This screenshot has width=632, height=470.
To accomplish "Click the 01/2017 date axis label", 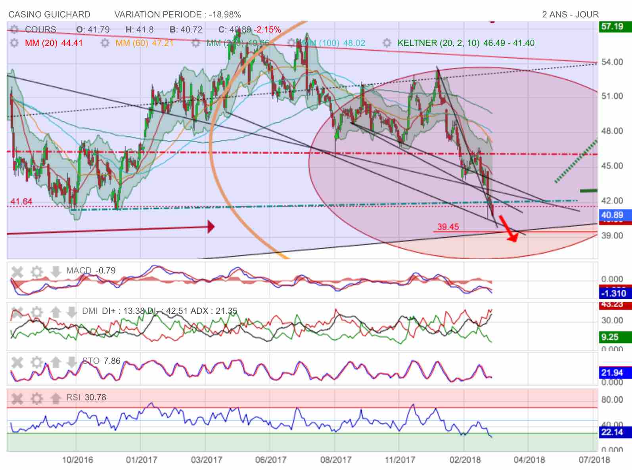I will pos(142,460).
